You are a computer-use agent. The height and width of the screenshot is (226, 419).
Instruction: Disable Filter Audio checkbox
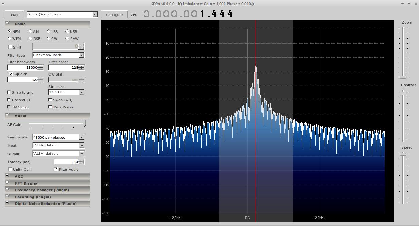56,169
